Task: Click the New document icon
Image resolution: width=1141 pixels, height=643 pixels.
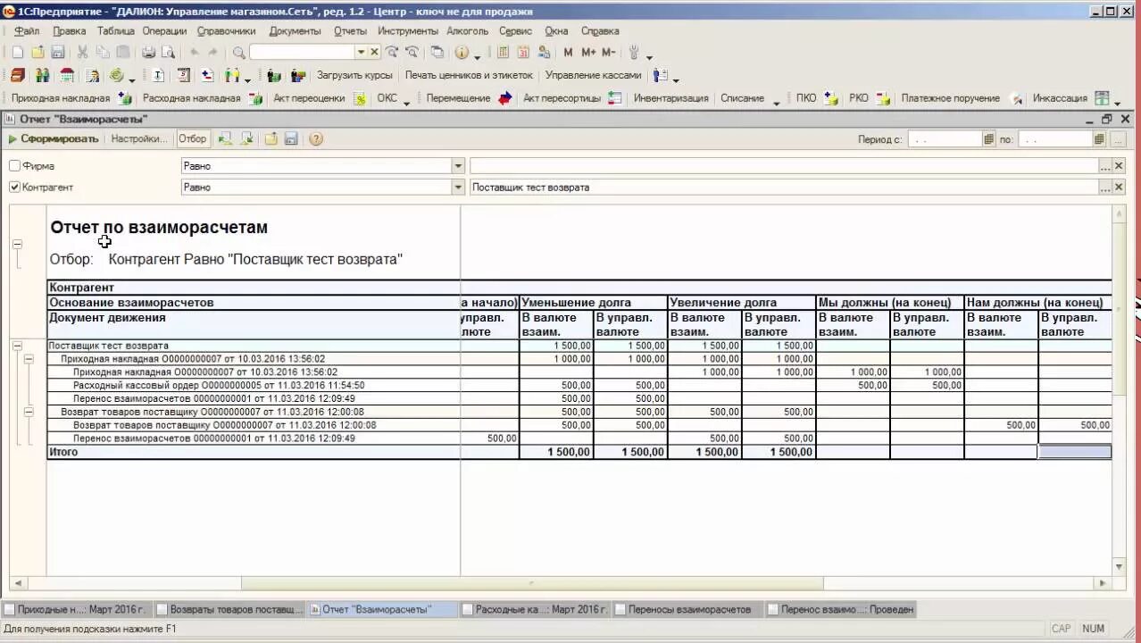Action: coord(17,53)
